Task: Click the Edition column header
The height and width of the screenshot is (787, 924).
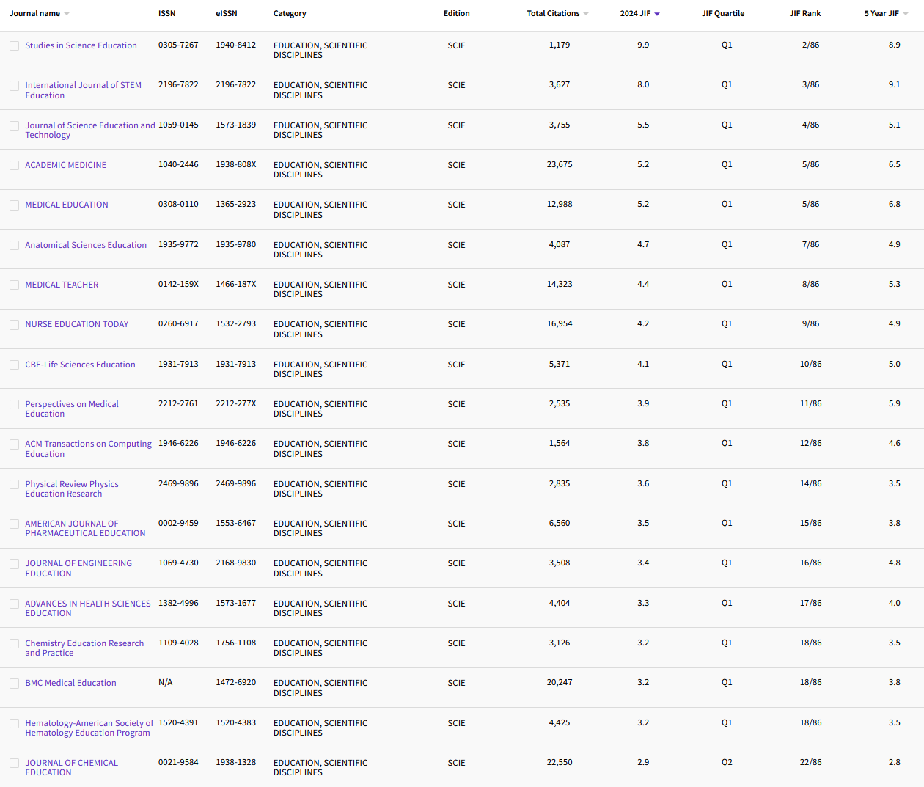Action: [456, 12]
